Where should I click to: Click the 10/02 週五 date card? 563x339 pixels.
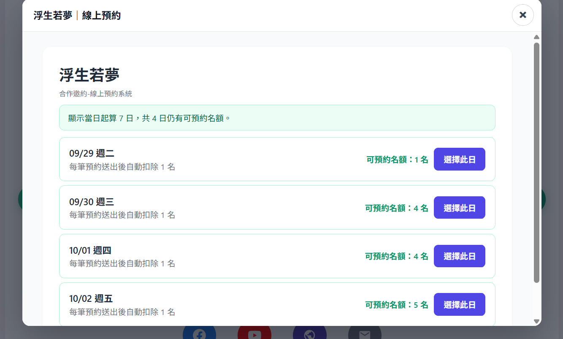click(x=277, y=304)
